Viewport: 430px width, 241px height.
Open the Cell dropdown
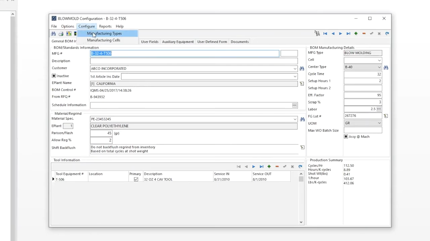coord(379,60)
